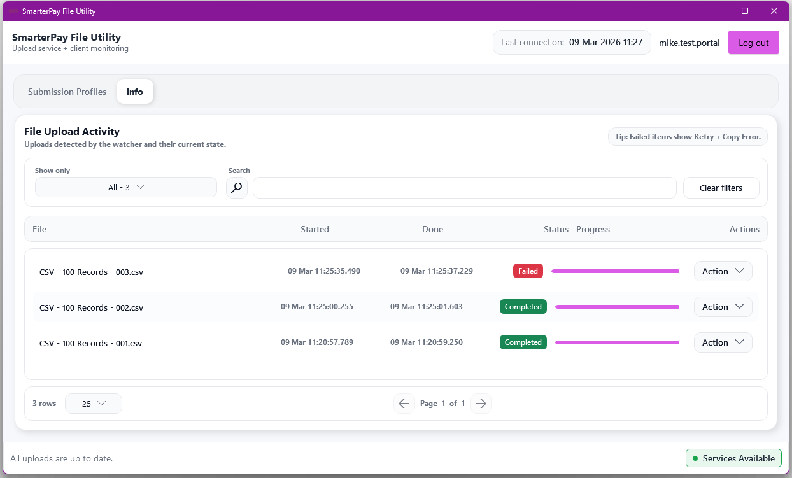Screen dimensions: 792x478
Task: Click the green Services Available status indicator
Action: click(733, 458)
